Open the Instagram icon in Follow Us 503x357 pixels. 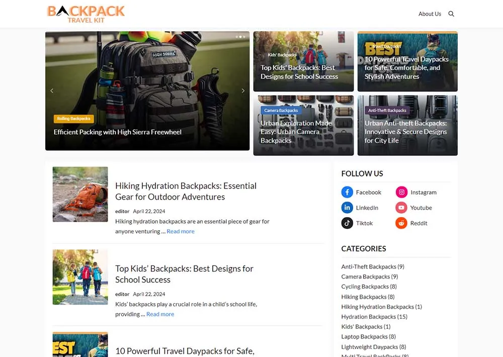401,192
